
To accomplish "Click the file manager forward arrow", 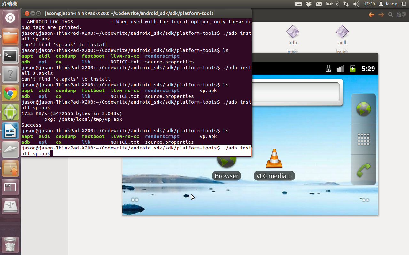I will (x=381, y=15).
